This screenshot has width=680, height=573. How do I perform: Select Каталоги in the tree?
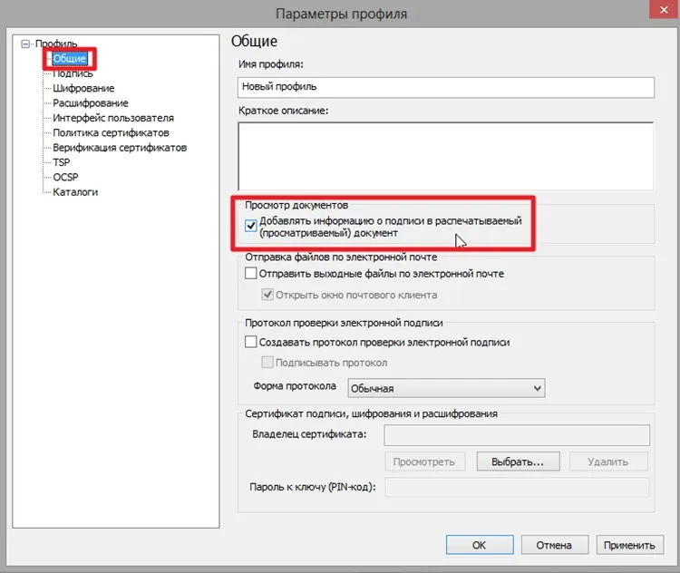[75, 191]
